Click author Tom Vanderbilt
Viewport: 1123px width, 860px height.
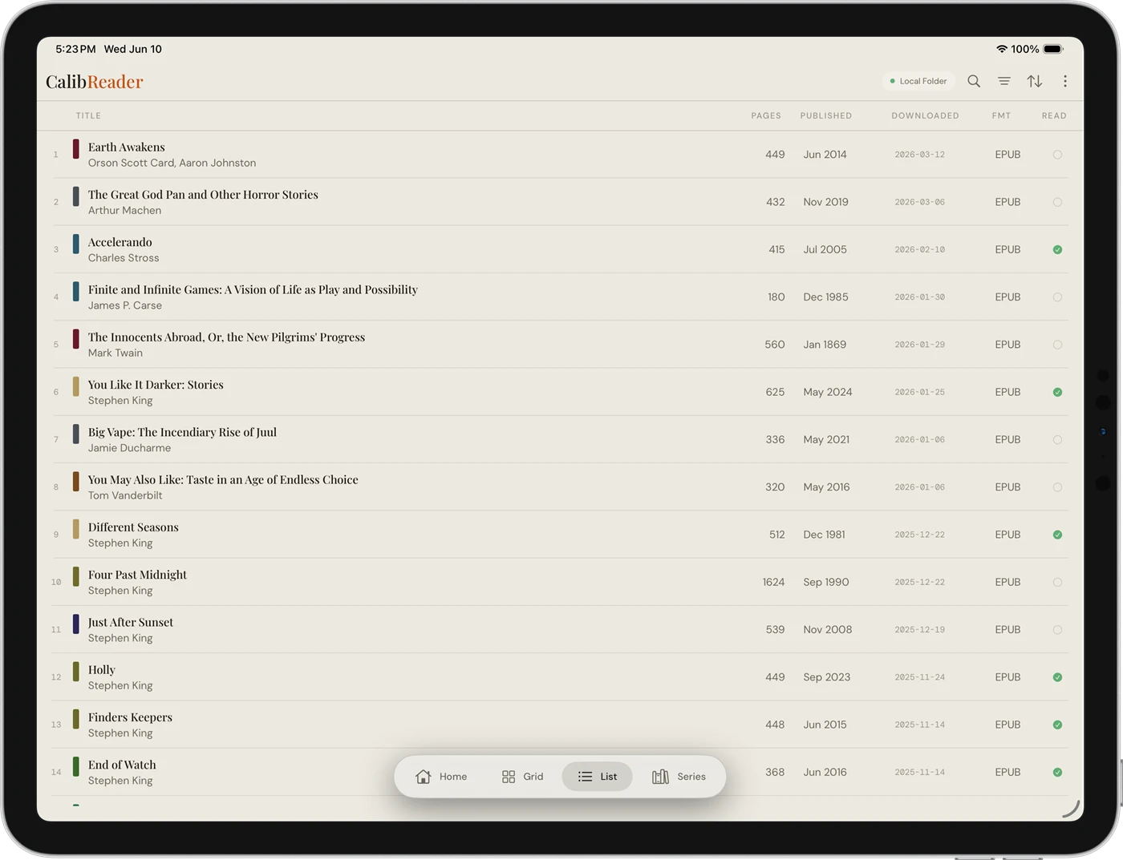(125, 495)
